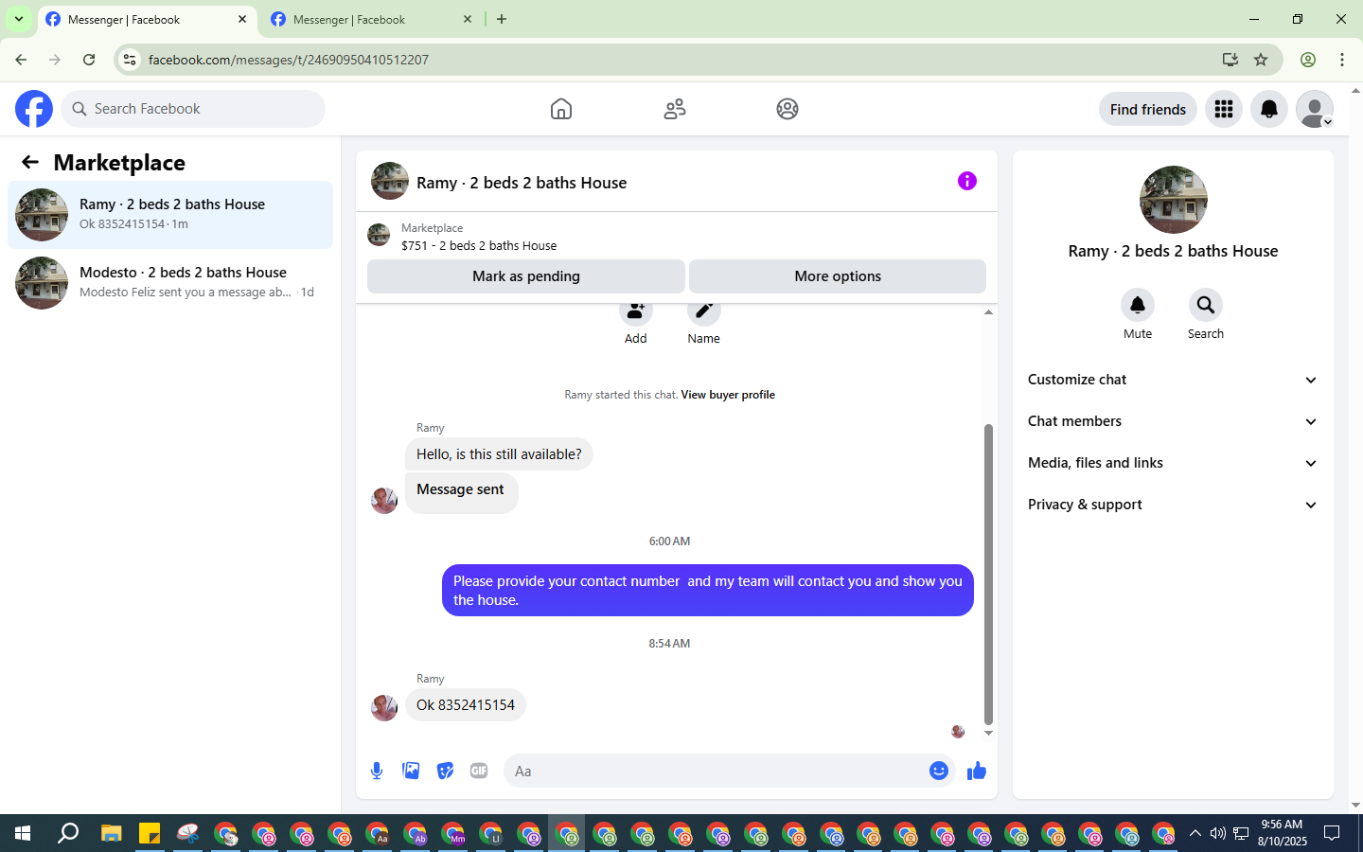
Task: Open the conversation information icon
Action: tap(967, 181)
